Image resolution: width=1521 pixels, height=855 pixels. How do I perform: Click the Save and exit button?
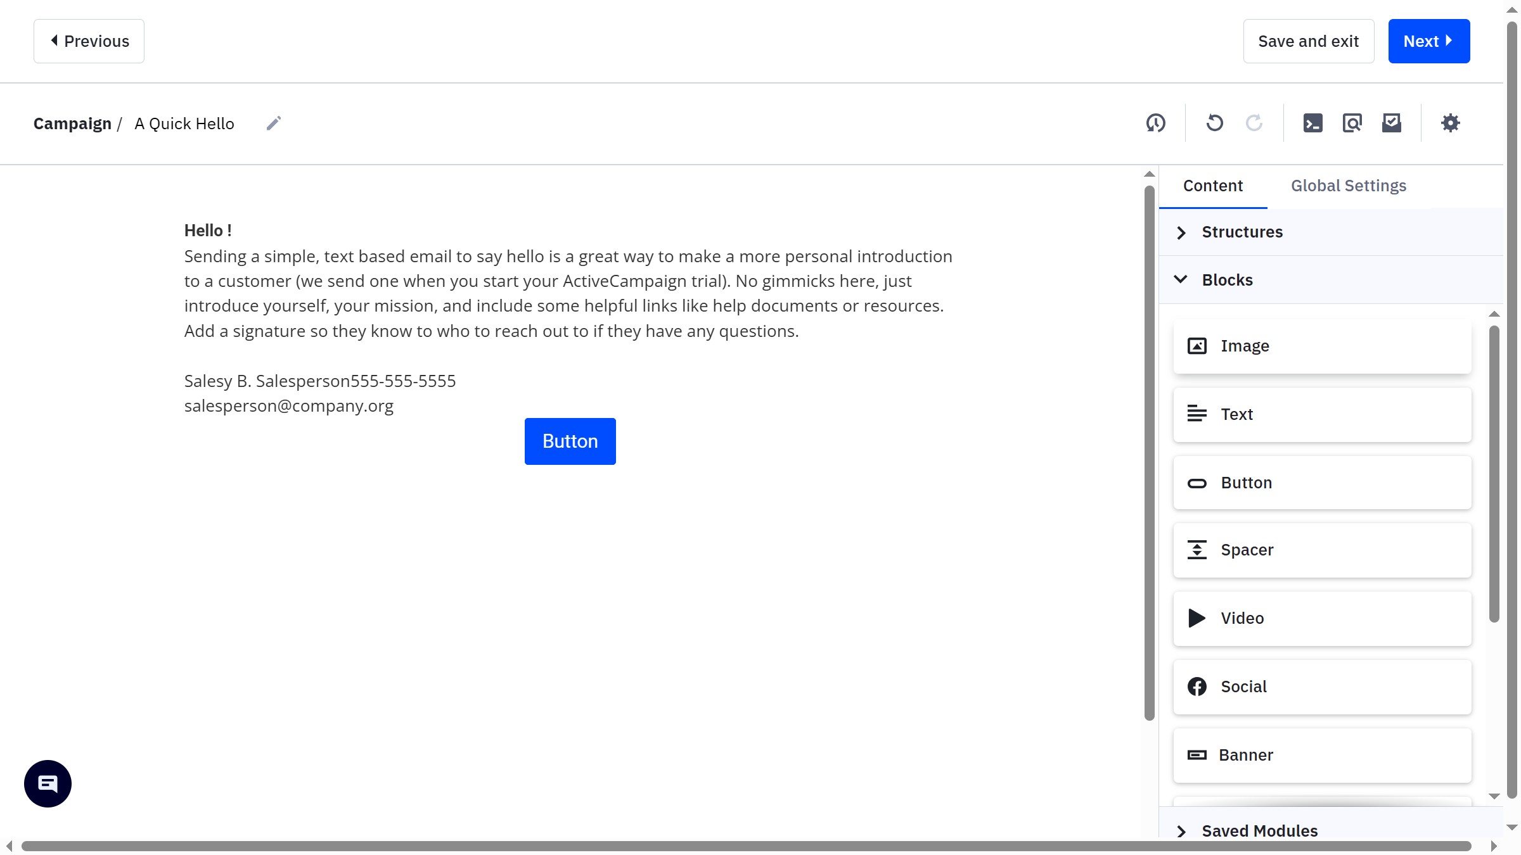tap(1308, 41)
